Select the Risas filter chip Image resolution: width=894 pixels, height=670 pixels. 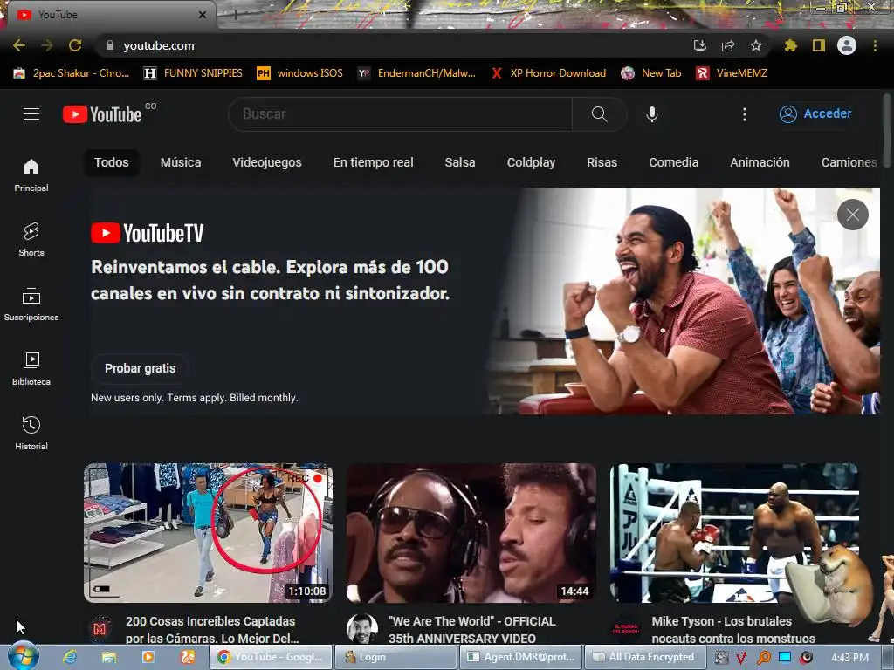[x=602, y=162]
